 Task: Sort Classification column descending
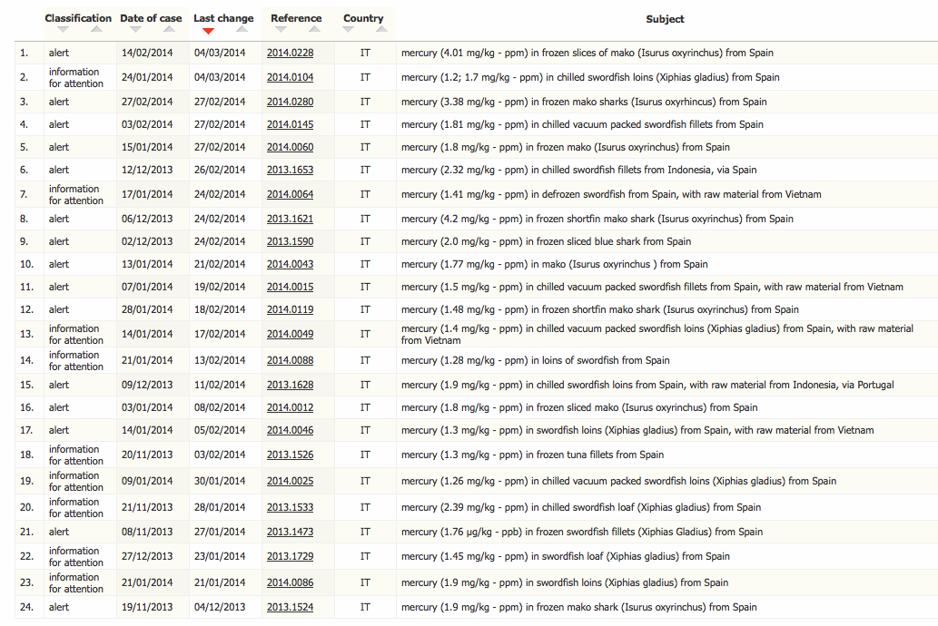[63, 30]
